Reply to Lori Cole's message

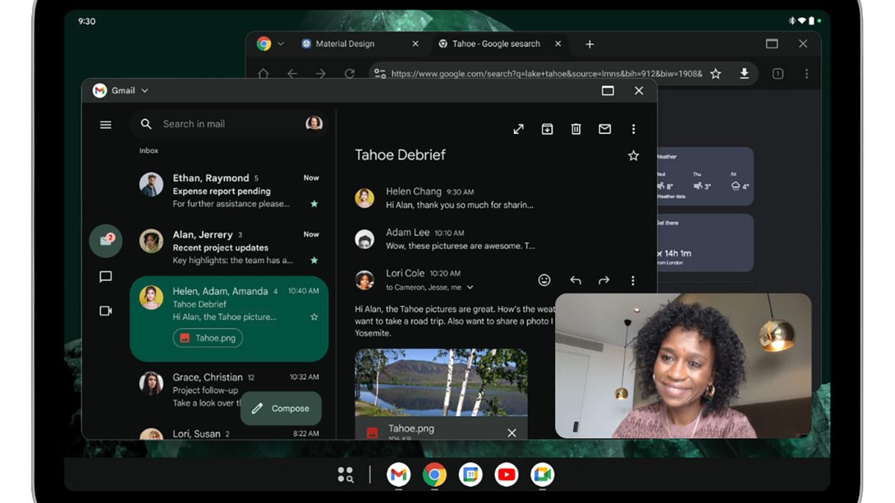pyautogui.click(x=575, y=281)
